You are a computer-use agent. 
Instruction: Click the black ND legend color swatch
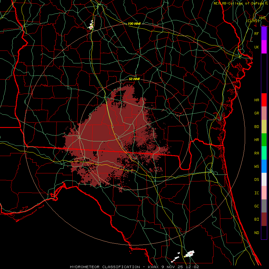[x=264, y=233]
